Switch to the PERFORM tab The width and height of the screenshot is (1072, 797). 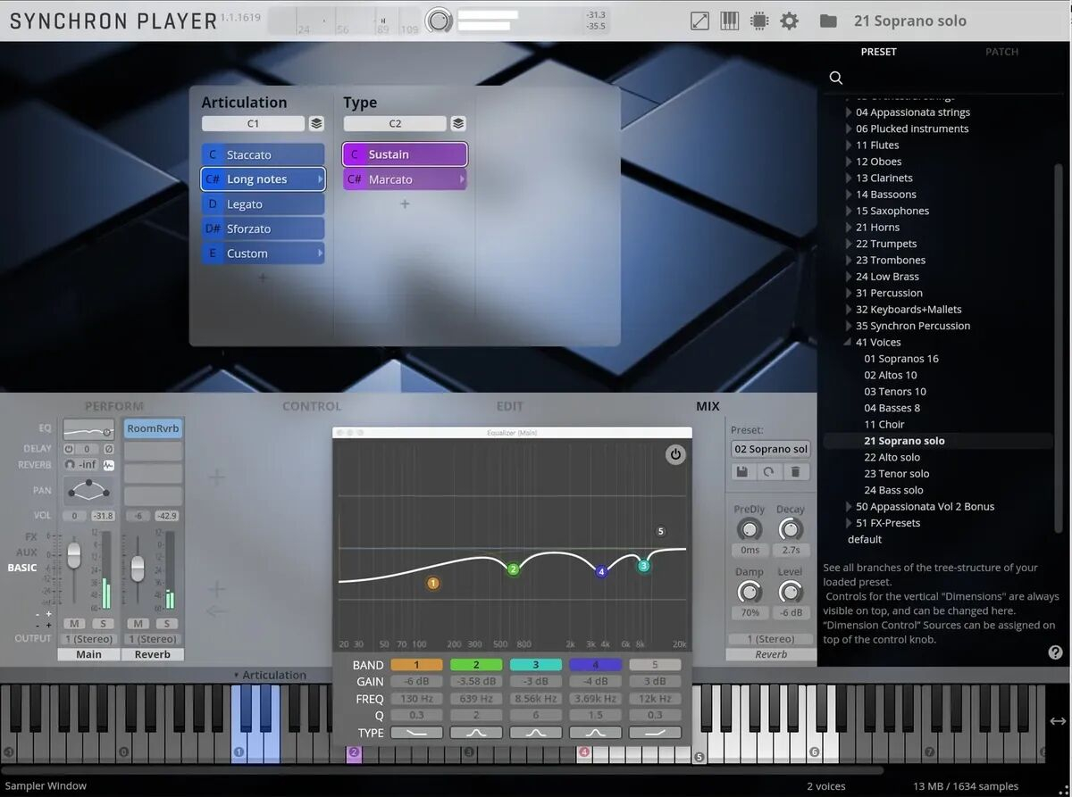[x=113, y=406]
